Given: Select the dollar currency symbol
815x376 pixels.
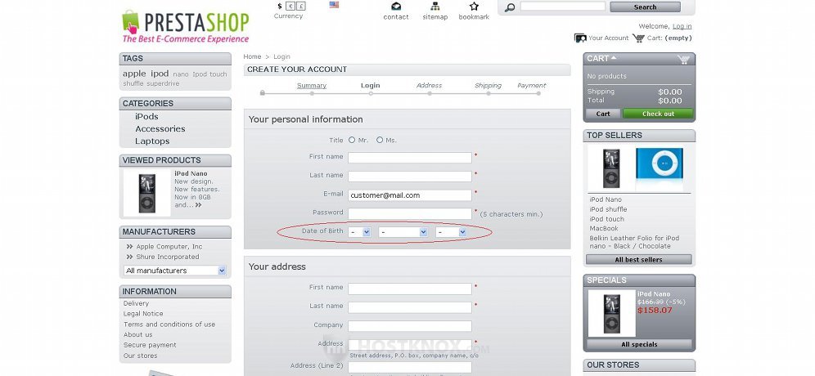Looking at the screenshot, I should click(280, 7).
